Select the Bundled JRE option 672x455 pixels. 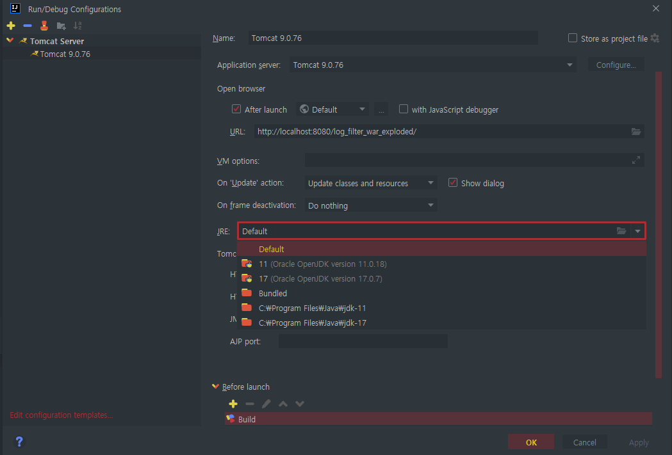click(441, 293)
